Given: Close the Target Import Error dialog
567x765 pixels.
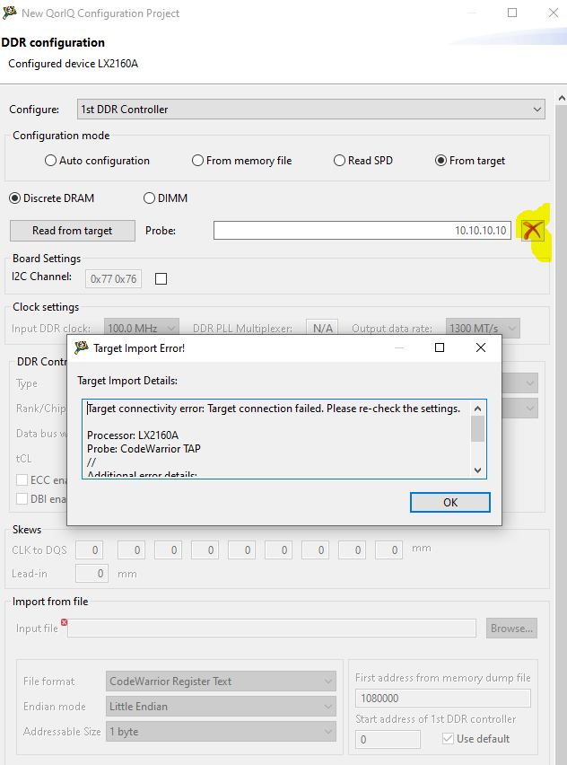Looking at the screenshot, I should coord(481,347).
